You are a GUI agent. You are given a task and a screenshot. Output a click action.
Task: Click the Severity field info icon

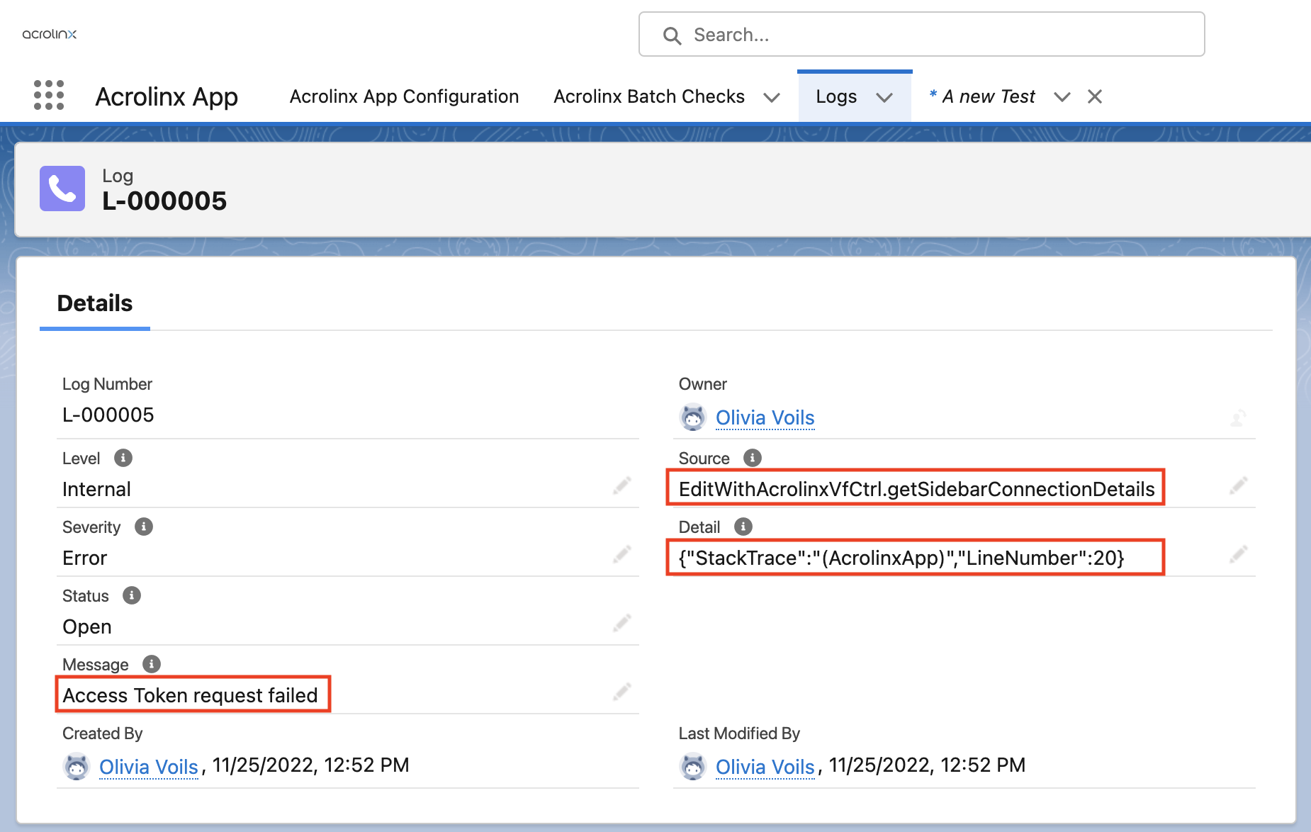click(x=144, y=527)
